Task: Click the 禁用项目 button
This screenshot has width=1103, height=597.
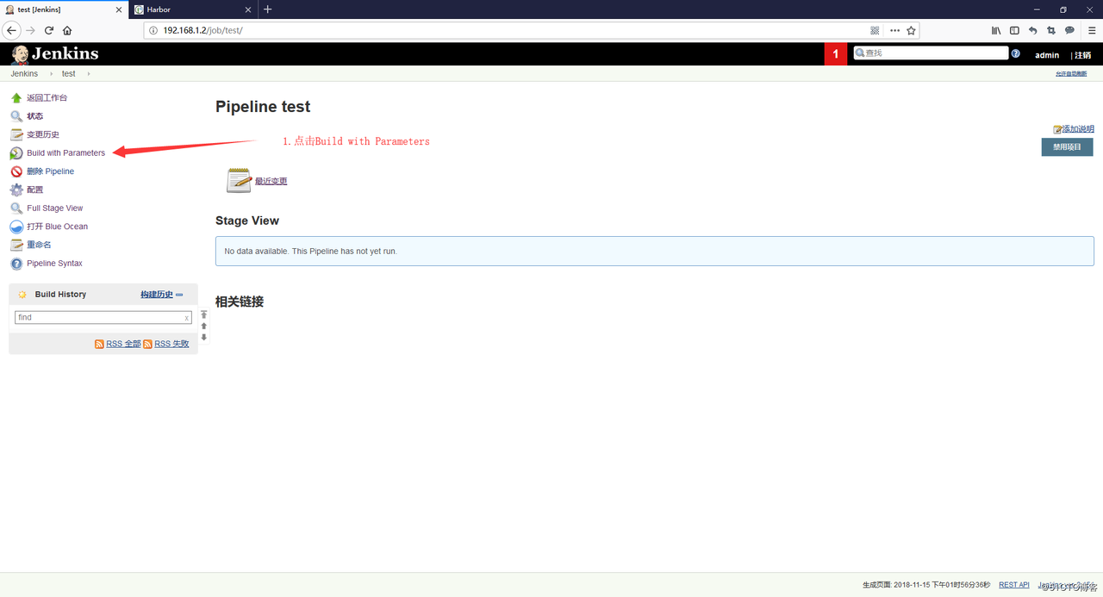Action: point(1067,147)
